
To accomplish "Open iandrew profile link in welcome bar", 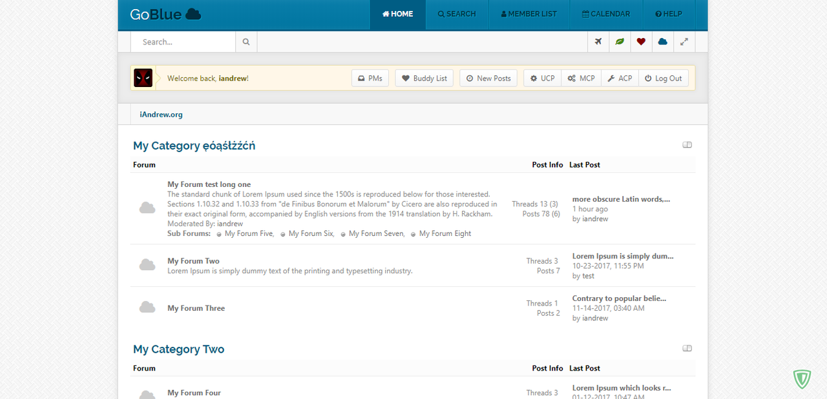I will [x=232, y=79].
